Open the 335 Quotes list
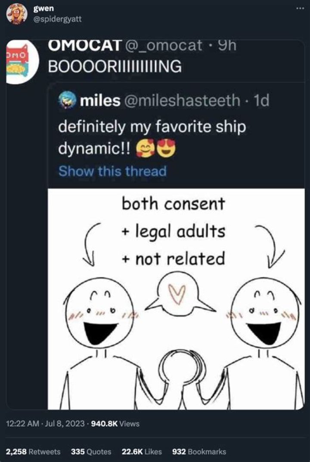Viewport: 310px width, 462px height. pyautogui.click(x=91, y=451)
